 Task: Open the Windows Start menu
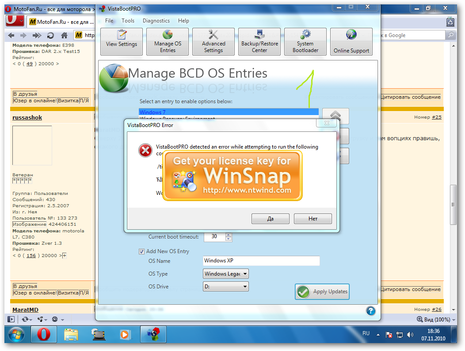[x=16, y=335]
